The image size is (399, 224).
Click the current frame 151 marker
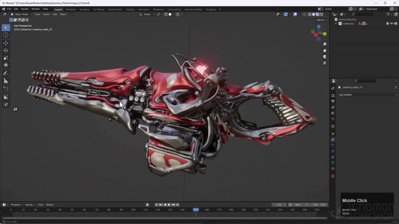click(196, 210)
